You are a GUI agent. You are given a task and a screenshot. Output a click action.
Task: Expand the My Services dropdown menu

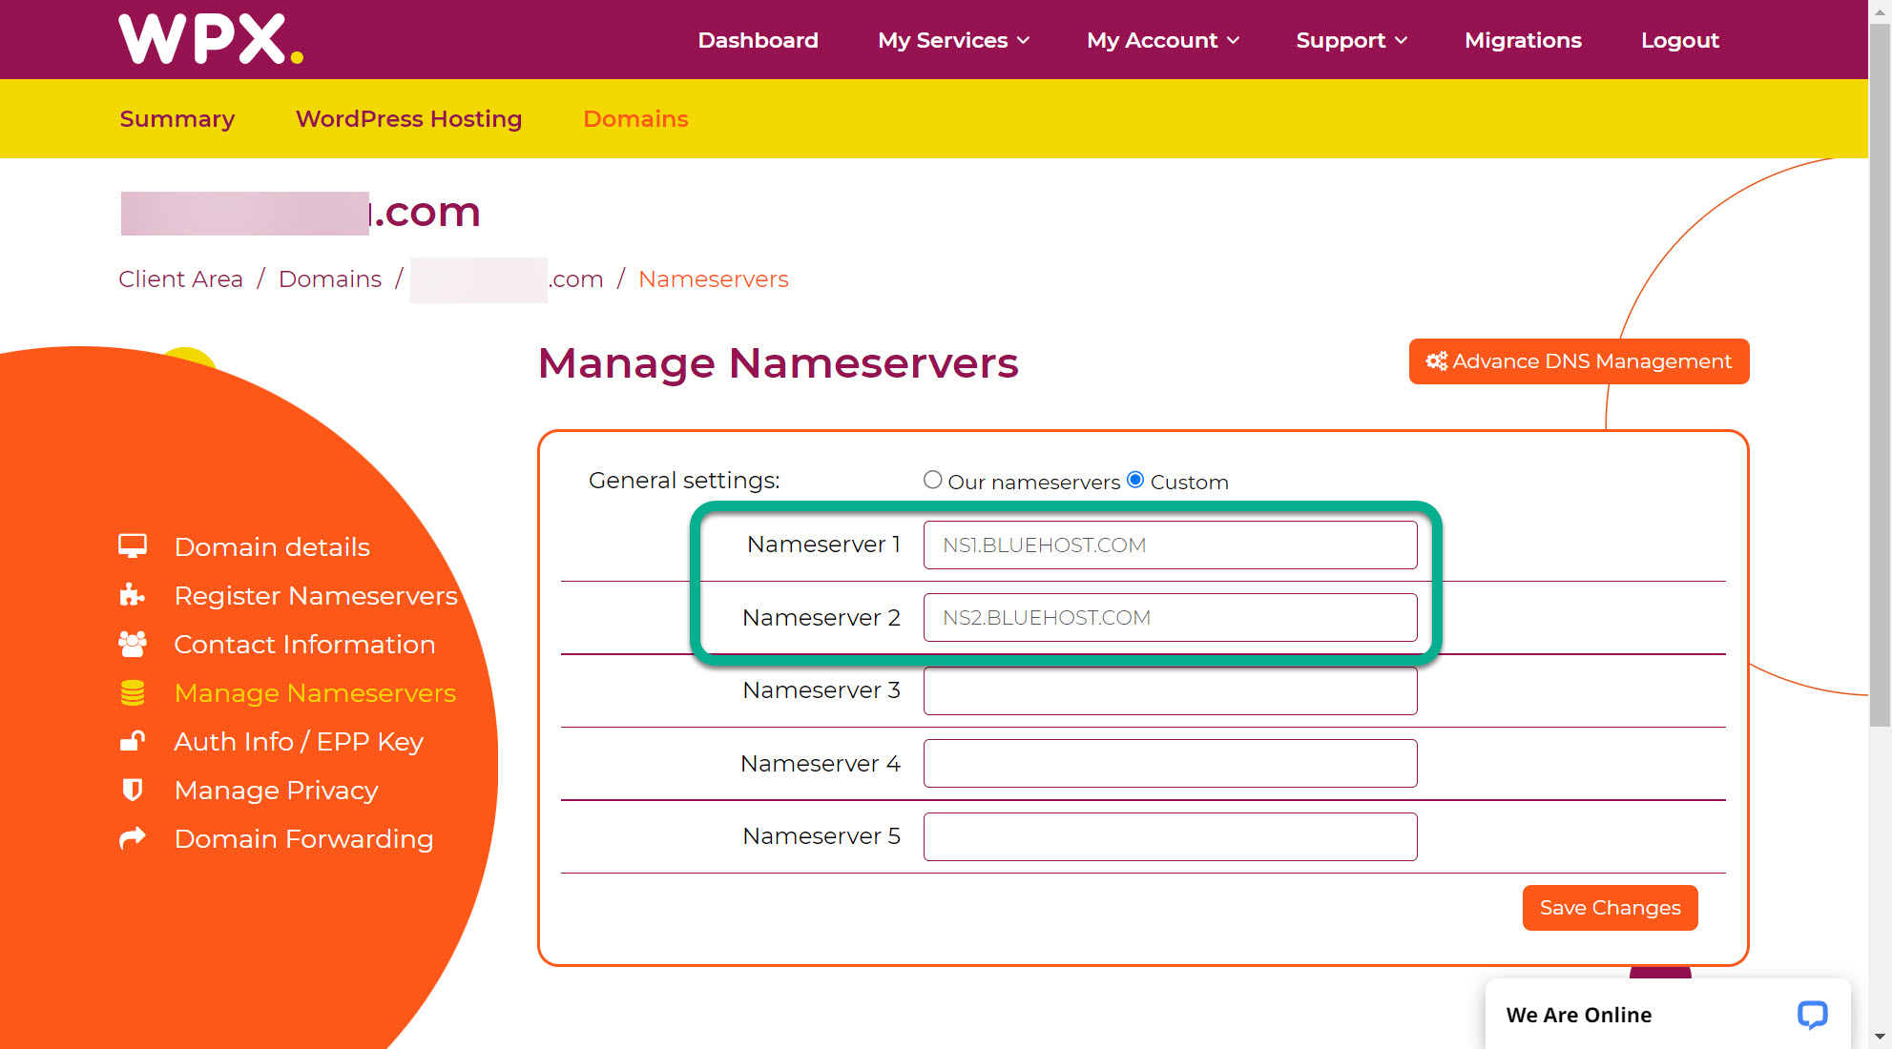[953, 40]
